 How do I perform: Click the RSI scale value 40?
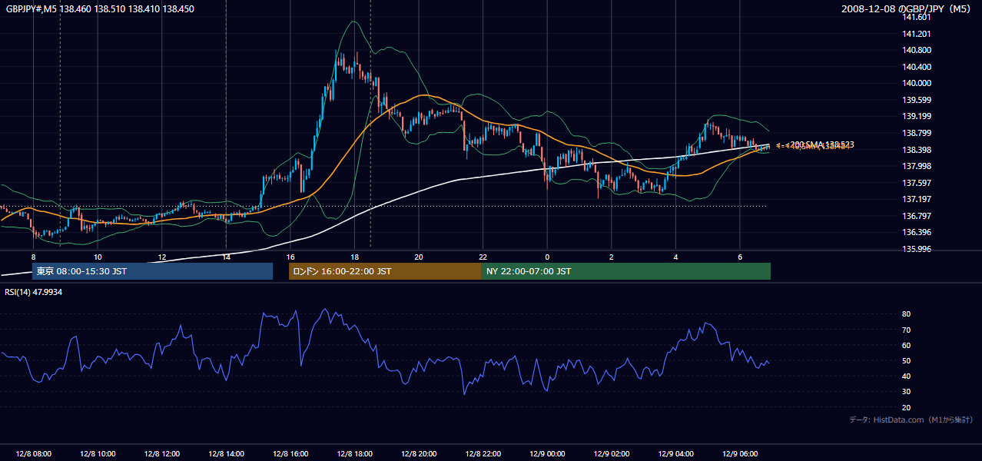pos(907,376)
